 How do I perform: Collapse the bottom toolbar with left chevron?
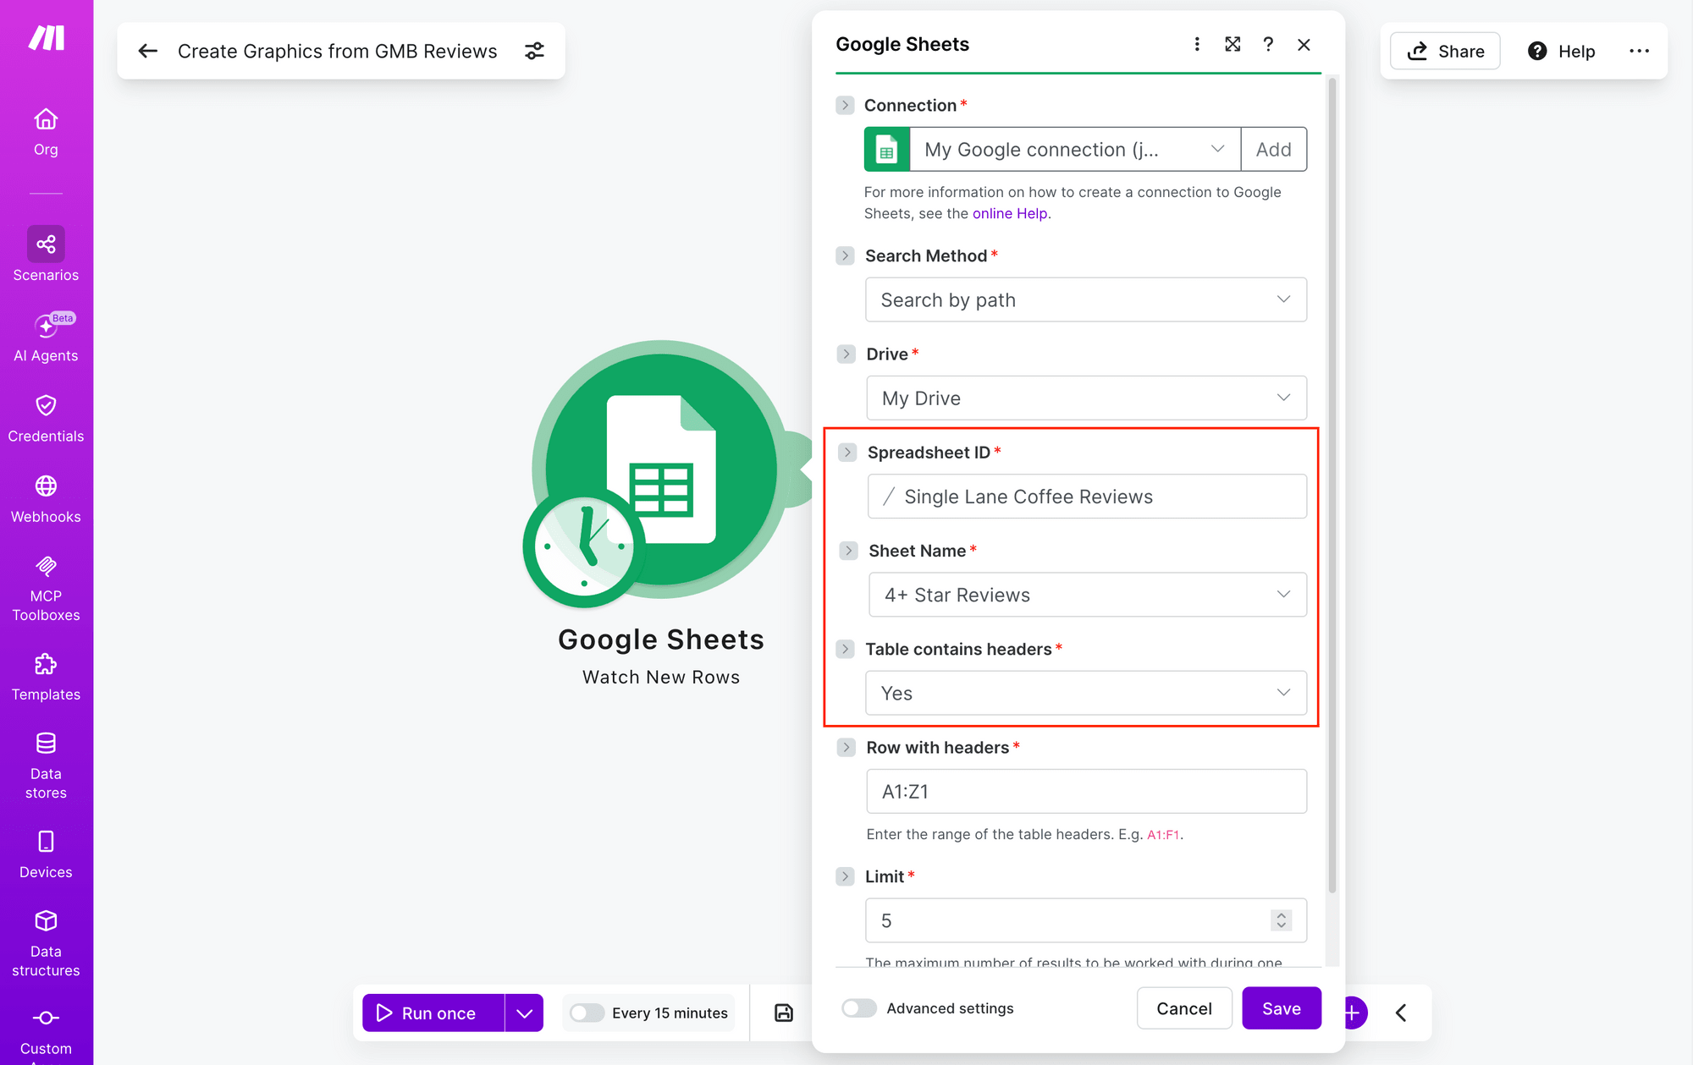click(x=1401, y=1013)
